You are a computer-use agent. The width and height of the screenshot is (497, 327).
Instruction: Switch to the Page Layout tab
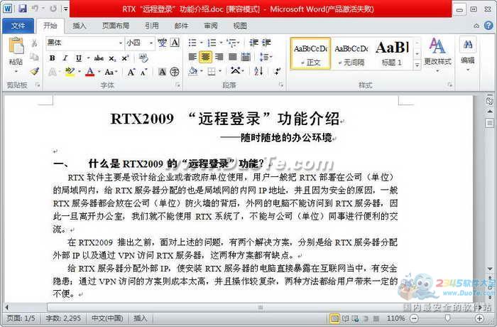116,26
